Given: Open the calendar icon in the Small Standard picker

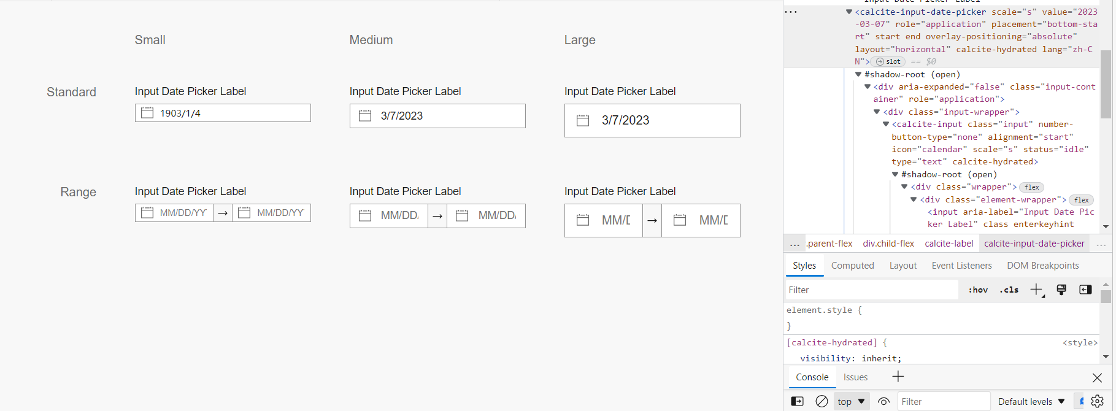Looking at the screenshot, I should [x=147, y=113].
